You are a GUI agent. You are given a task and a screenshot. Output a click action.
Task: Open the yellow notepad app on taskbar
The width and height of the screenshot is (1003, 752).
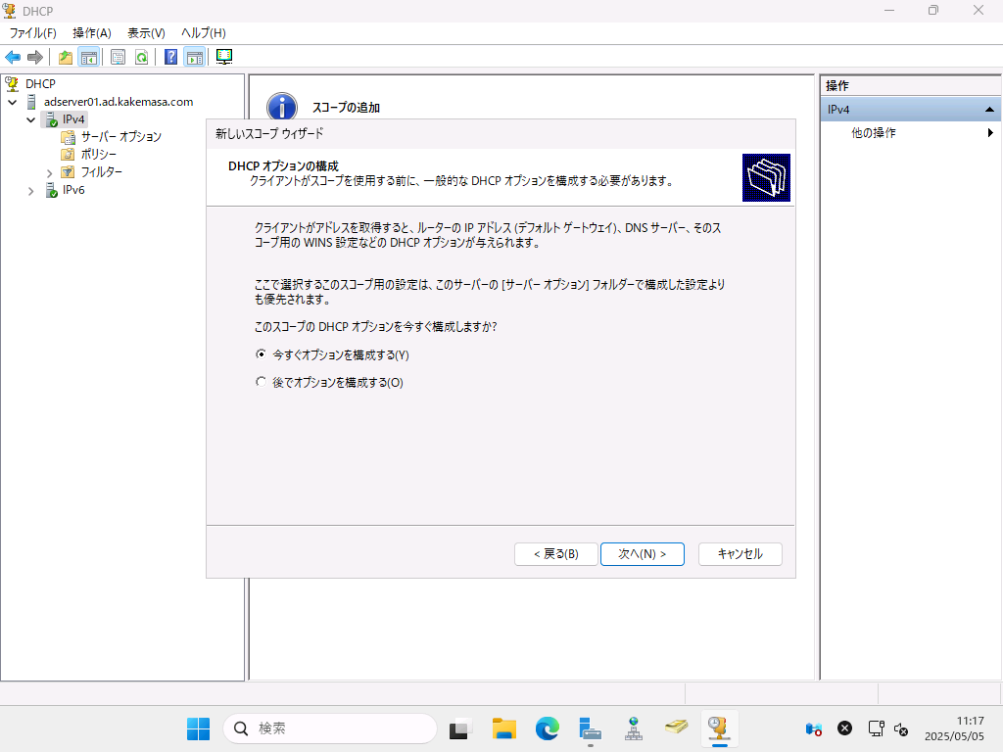pos(676,728)
